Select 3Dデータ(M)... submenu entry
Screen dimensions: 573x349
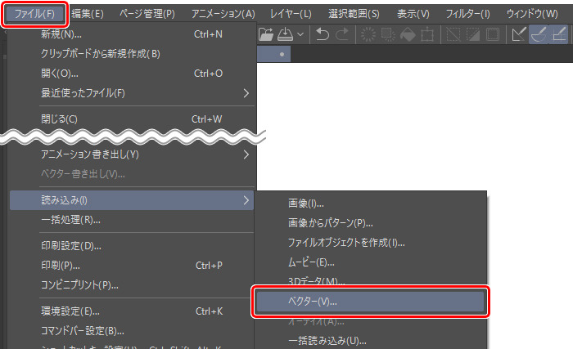371,281
